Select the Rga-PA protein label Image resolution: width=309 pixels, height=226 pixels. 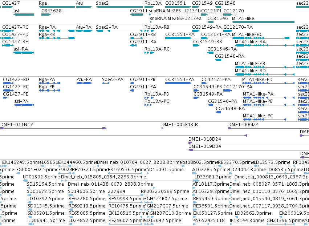[x=47, y=80]
